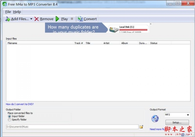Image resolution: width=195 pixels, height=137 pixels.
Task: Click the Local Disk drive icon in ad
Action: [114, 30]
